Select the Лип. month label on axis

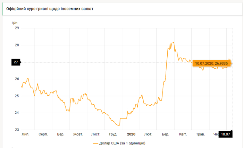25,134
